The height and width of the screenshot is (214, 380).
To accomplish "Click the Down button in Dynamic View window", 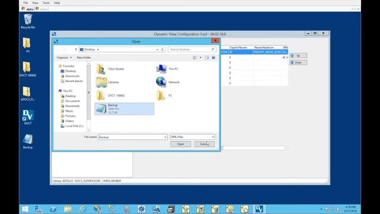I will click(298, 62).
